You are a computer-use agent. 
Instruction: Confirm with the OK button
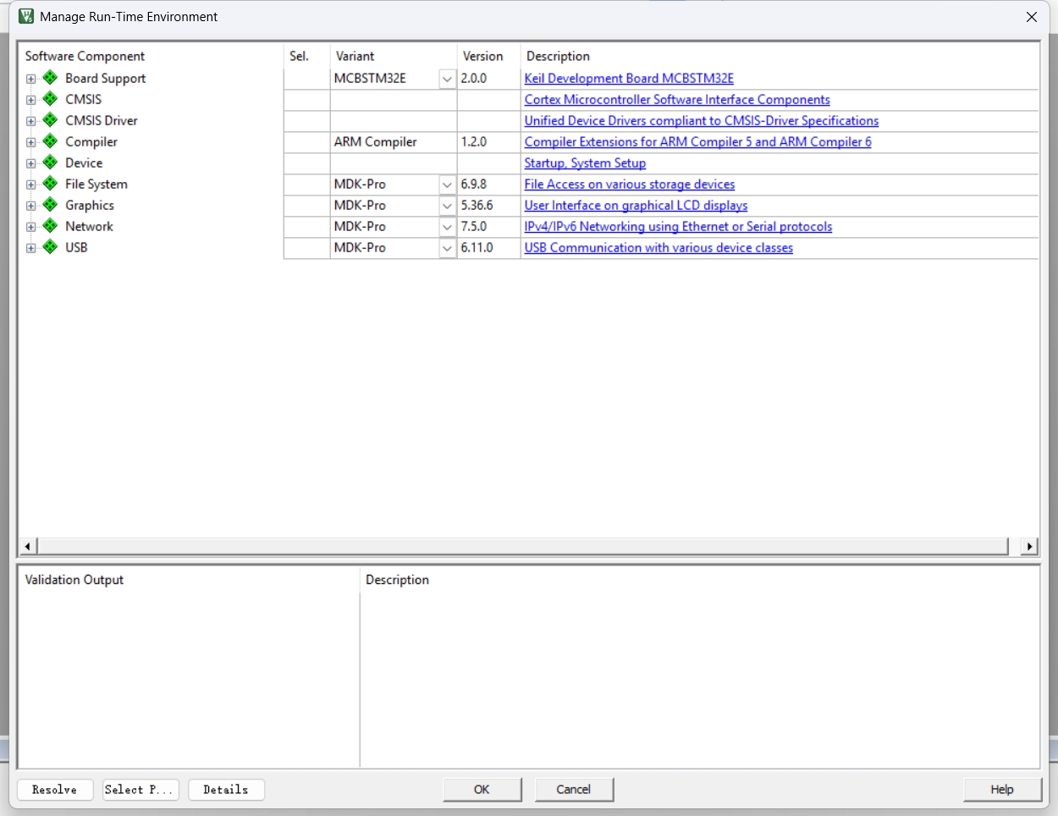click(482, 790)
